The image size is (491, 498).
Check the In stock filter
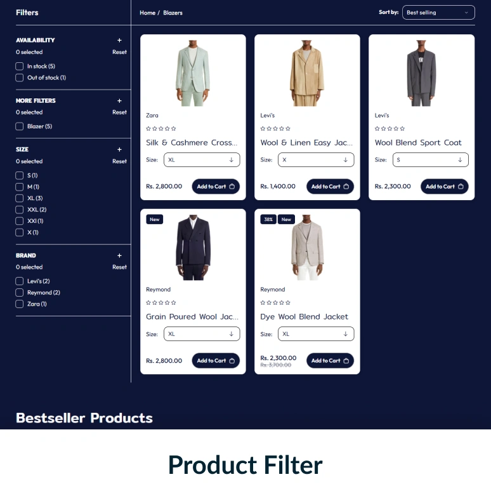pyautogui.click(x=19, y=66)
